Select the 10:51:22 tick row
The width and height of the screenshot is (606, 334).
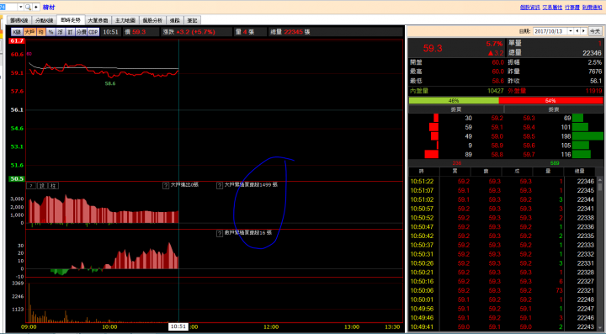click(502, 182)
